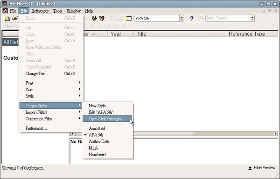Open the Window menu
The image size is (280, 179).
pyautogui.click(x=74, y=11)
